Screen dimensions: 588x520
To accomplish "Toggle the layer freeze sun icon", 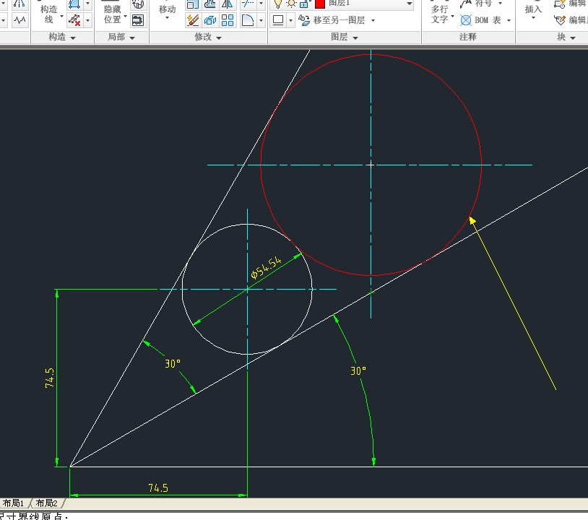I will coord(291,4).
